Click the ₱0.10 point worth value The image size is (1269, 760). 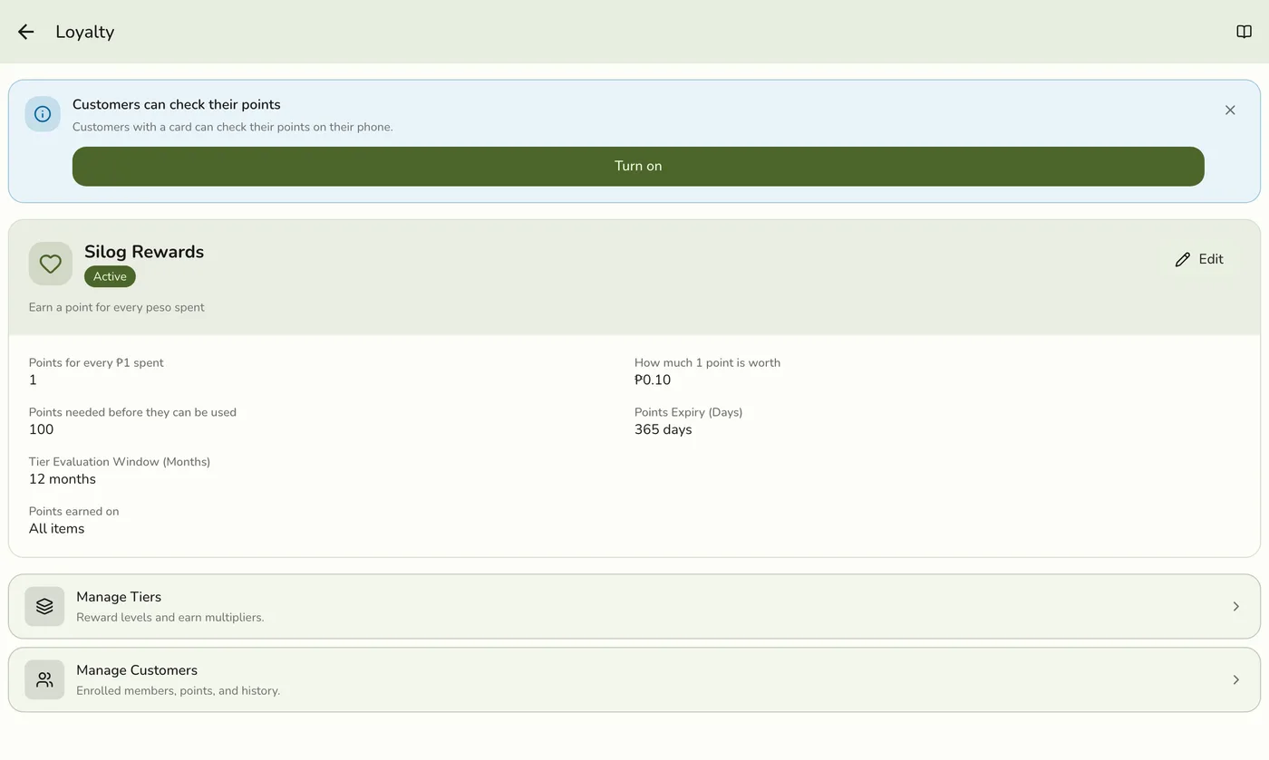pyautogui.click(x=653, y=380)
